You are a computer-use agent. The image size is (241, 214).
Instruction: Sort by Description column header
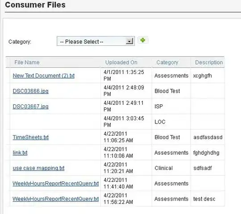click(x=209, y=62)
